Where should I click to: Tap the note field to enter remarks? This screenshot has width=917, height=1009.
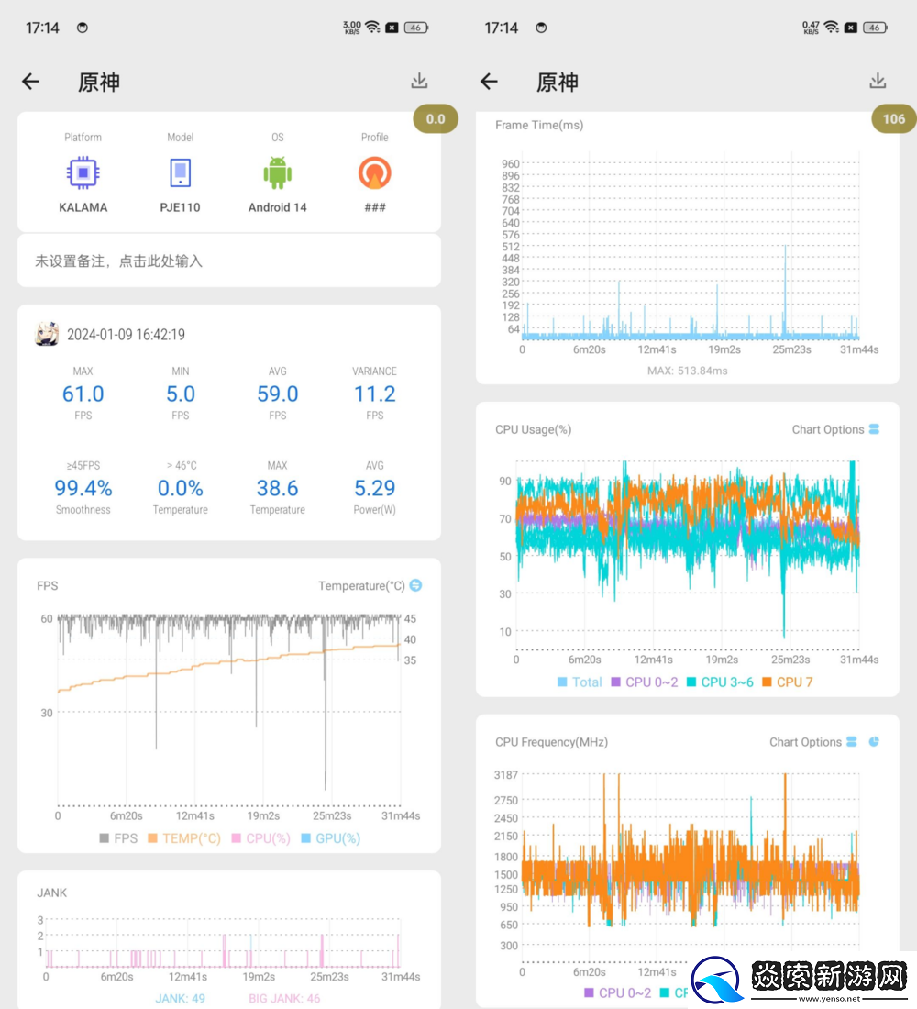point(229,261)
